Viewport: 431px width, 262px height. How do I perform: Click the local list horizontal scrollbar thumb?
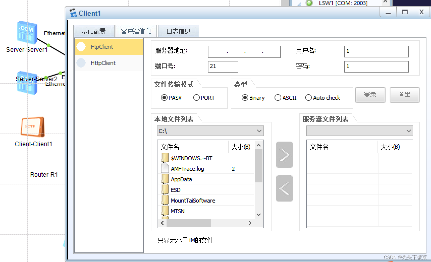189,223
